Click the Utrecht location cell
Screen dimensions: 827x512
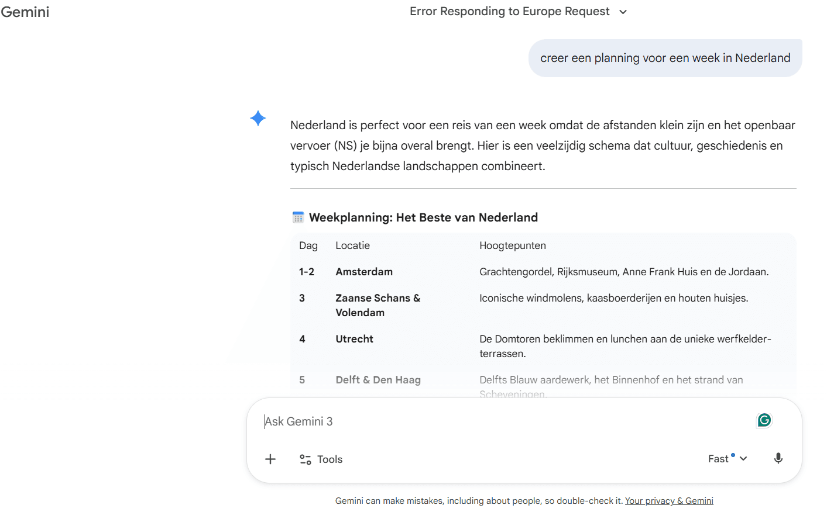pyautogui.click(x=354, y=339)
